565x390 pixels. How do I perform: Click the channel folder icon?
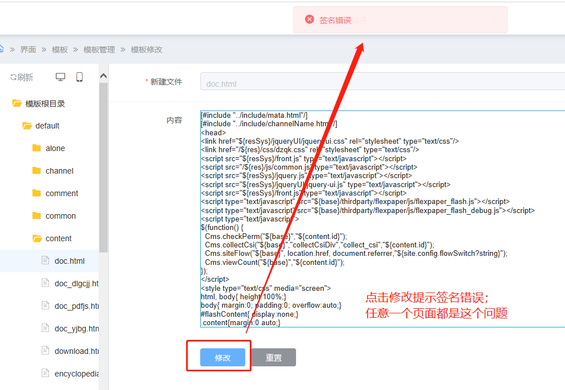pyautogui.click(x=37, y=170)
